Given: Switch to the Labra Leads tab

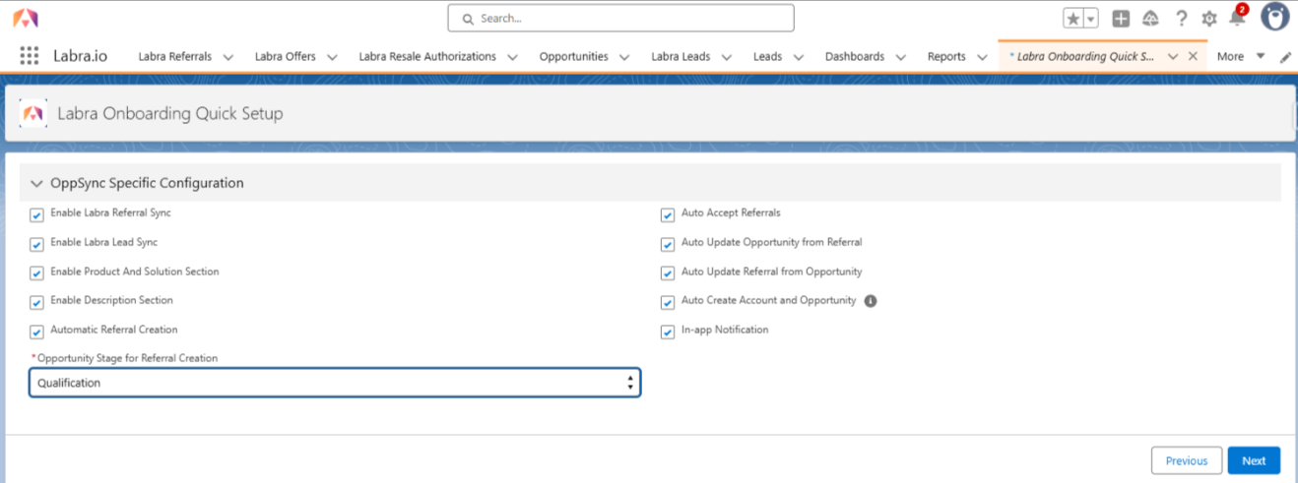Looking at the screenshot, I should pos(681,56).
